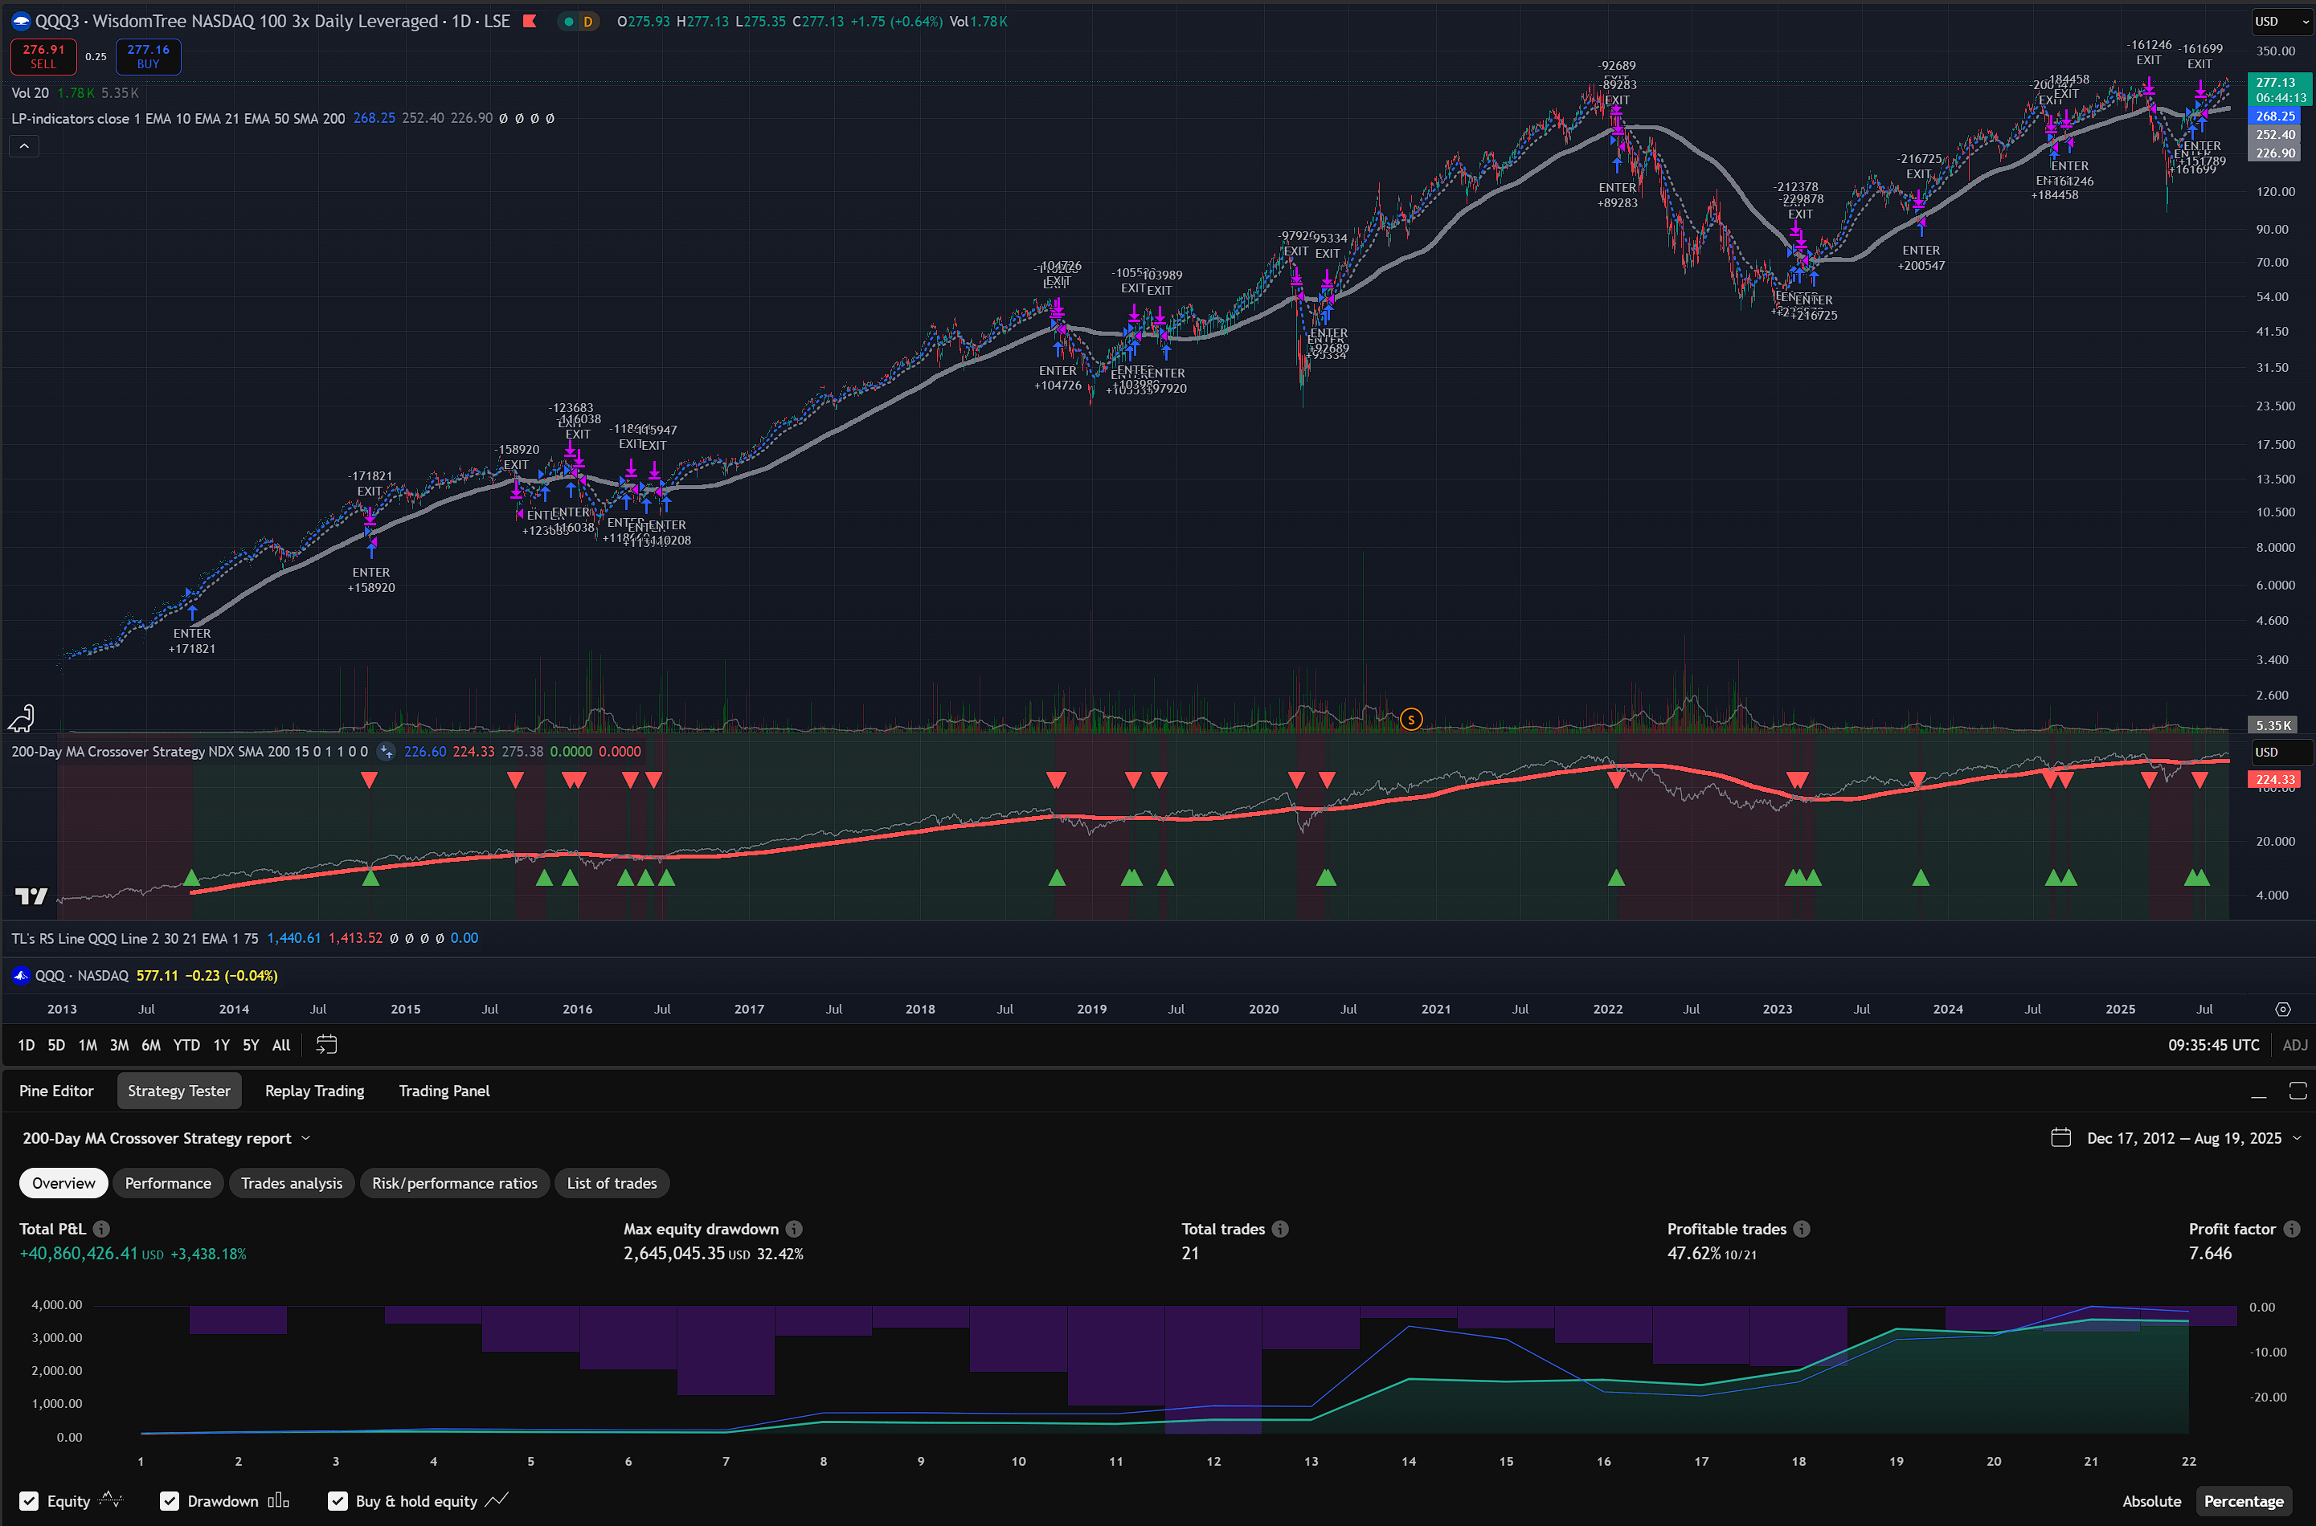This screenshot has height=1526, width=2316.
Task: Click the Total trades info icon
Action: tap(1280, 1229)
